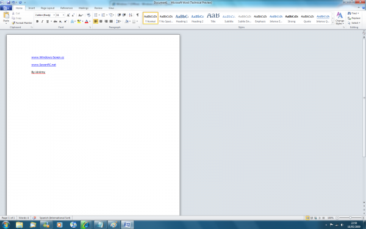This screenshot has height=229, width=366.
Task: Click the Word icon on the taskbar
Action: 127,225
